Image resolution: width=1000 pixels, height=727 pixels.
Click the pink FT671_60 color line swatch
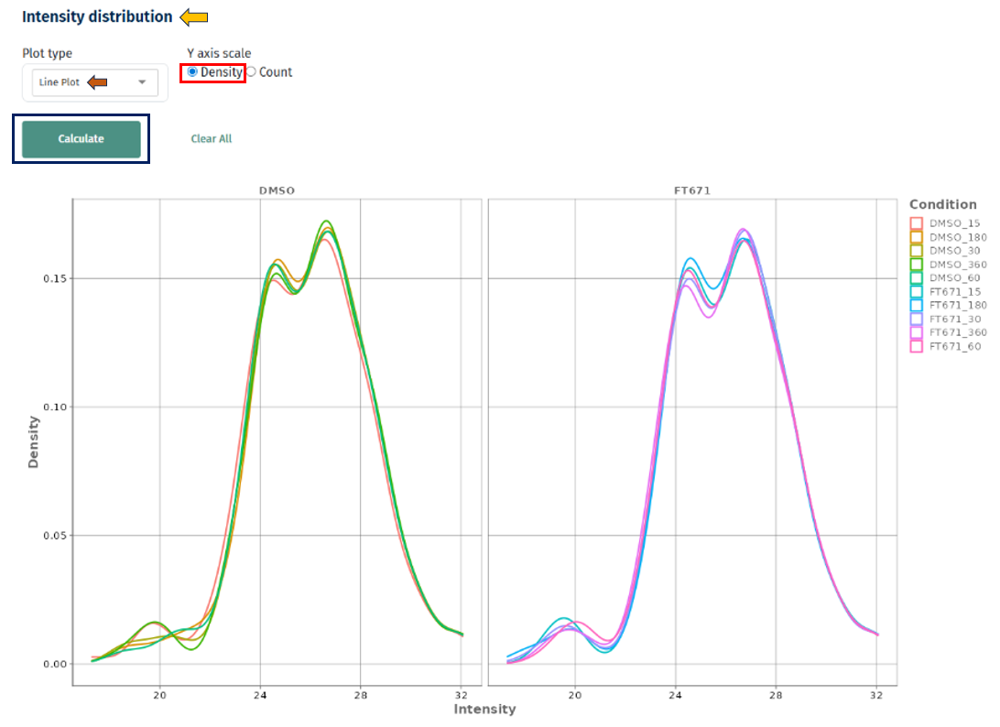pos(917,345)
